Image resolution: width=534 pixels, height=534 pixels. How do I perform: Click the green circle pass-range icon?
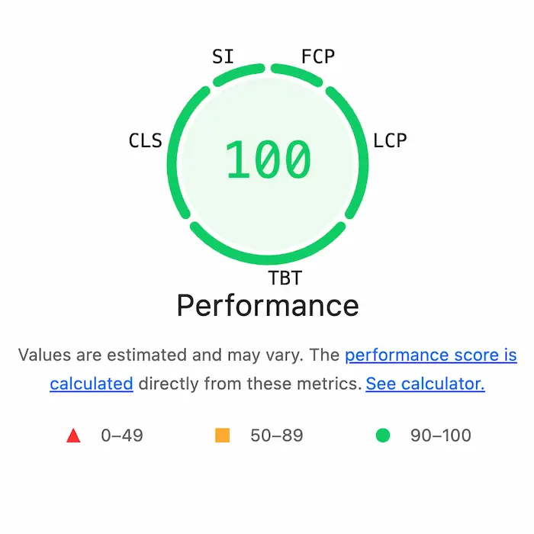(x=383, y=436)
